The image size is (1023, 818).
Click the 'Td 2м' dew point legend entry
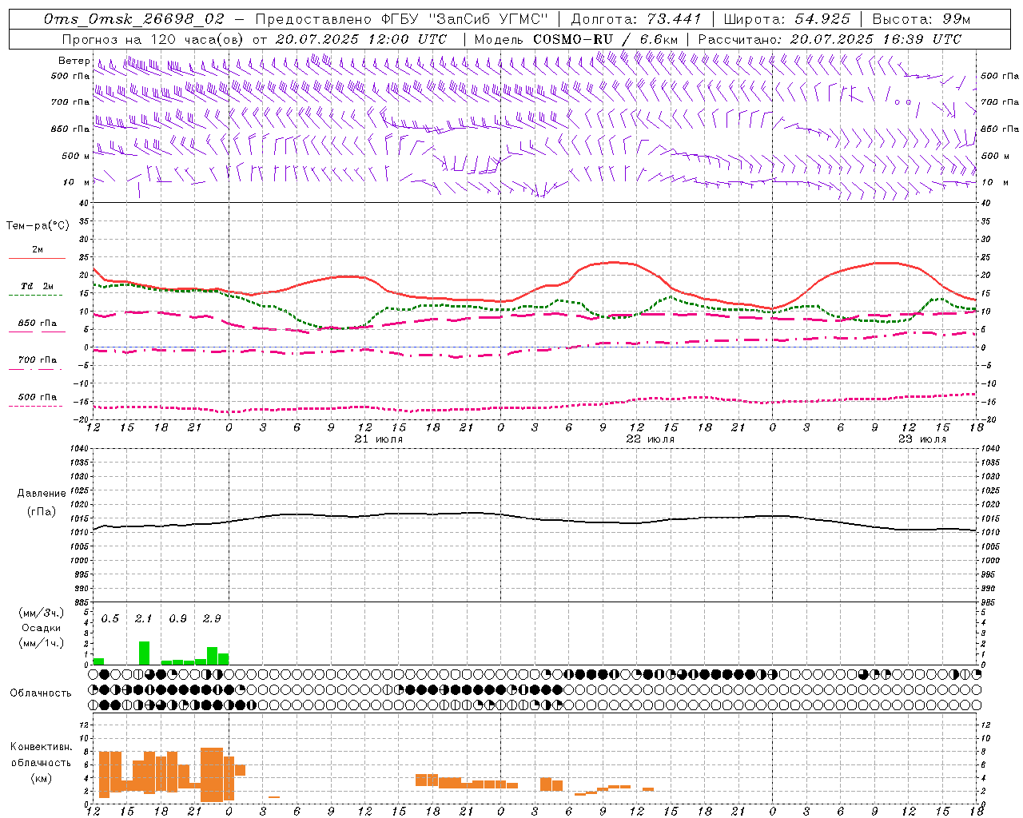coord(37,286)
